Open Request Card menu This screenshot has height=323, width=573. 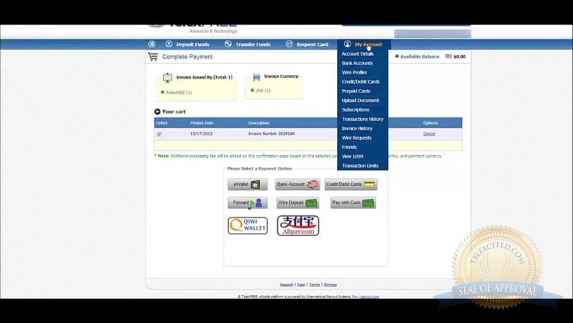pyautogui.click(x=312, y=44)
